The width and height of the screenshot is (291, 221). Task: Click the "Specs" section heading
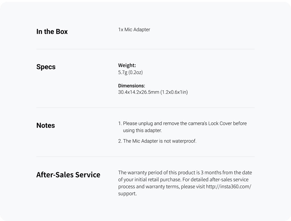(x=46, y=67)
